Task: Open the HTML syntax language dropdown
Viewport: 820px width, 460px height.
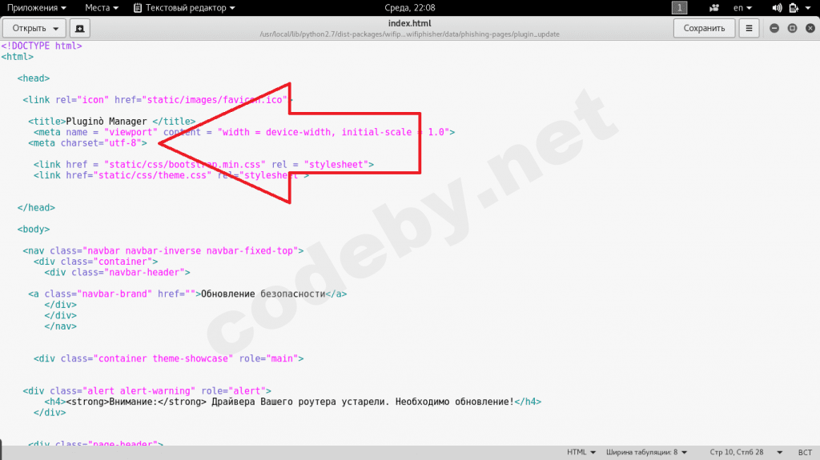Action: click(581, 452)
